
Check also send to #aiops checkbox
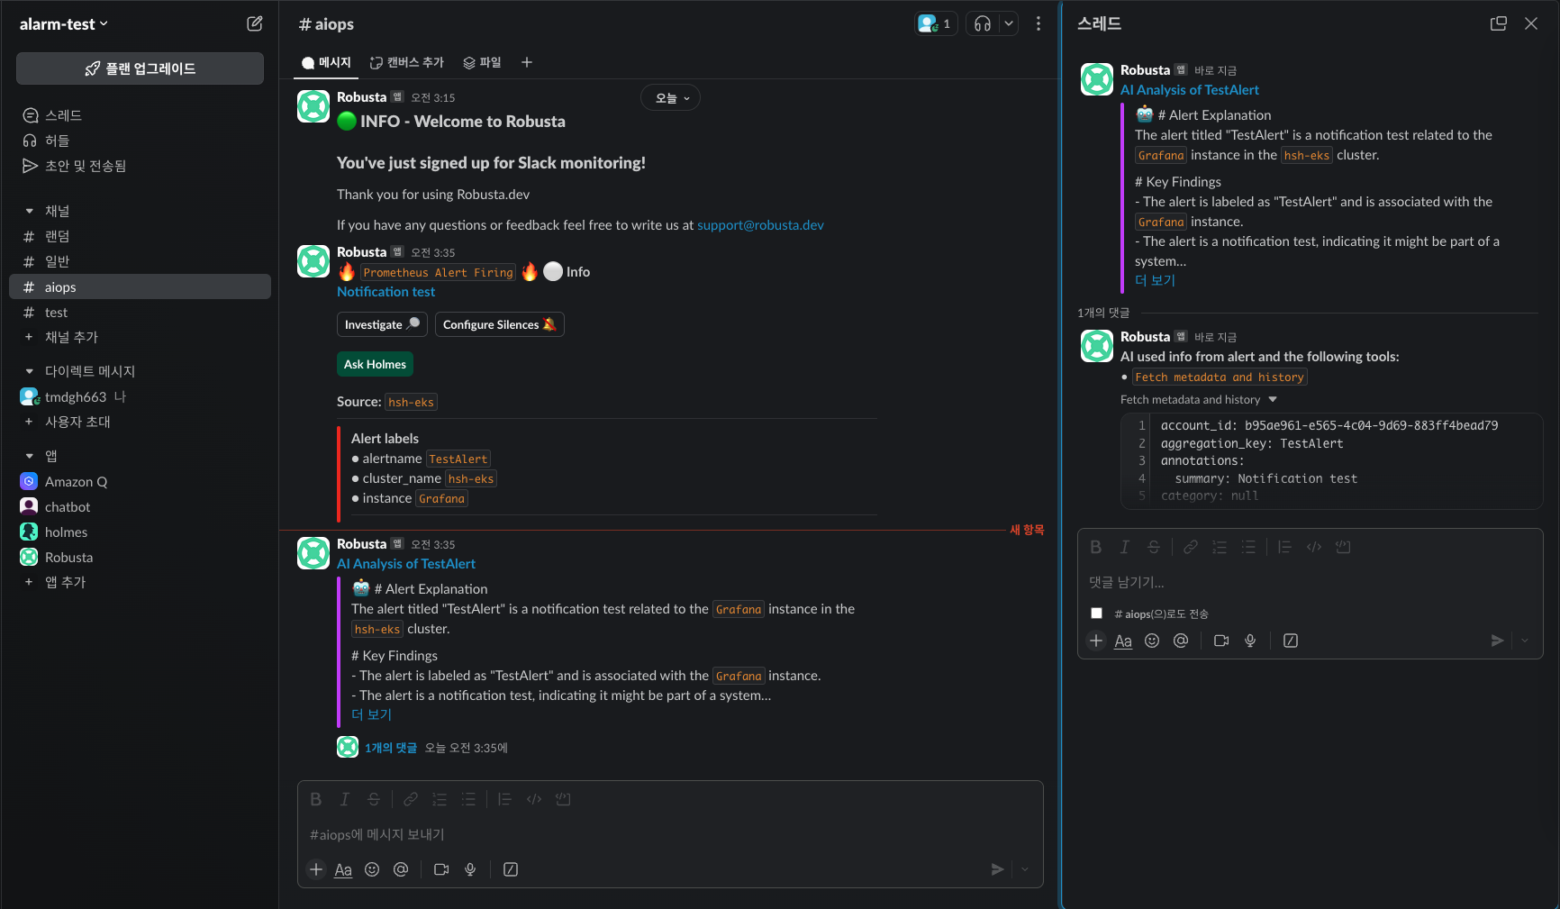point(1096,614)
